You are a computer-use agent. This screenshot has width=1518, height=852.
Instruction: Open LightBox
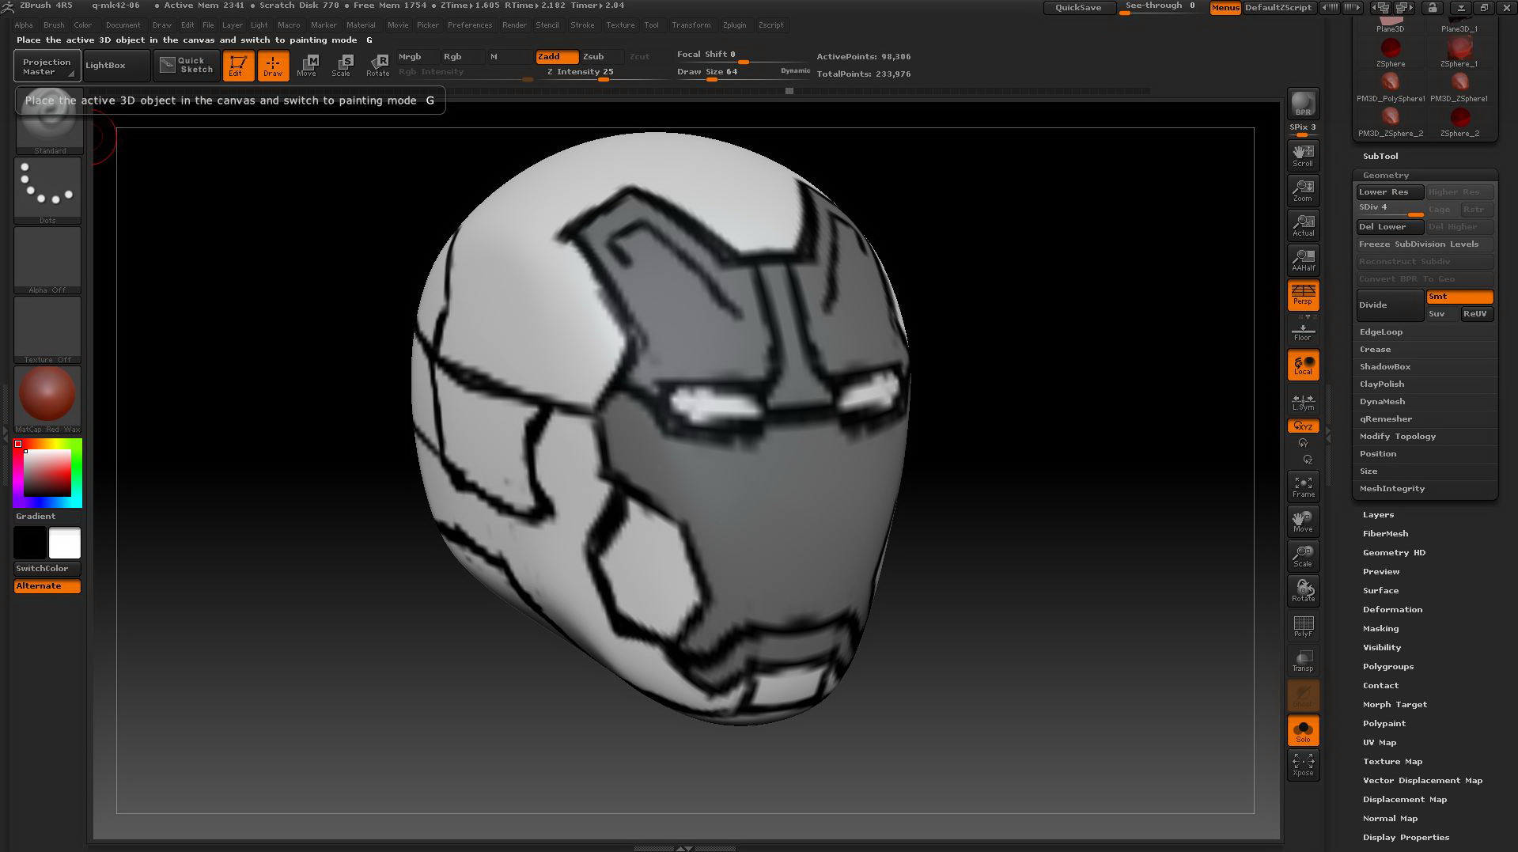click(x=116, y=66)
